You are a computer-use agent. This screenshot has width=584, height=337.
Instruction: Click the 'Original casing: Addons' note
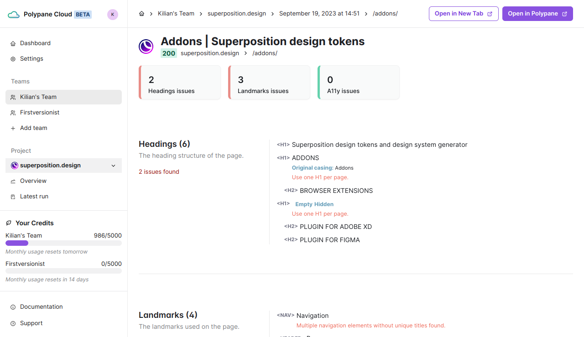point(323,168)
